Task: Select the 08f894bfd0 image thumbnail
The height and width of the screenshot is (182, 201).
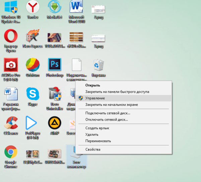Action: click(54, 153)
